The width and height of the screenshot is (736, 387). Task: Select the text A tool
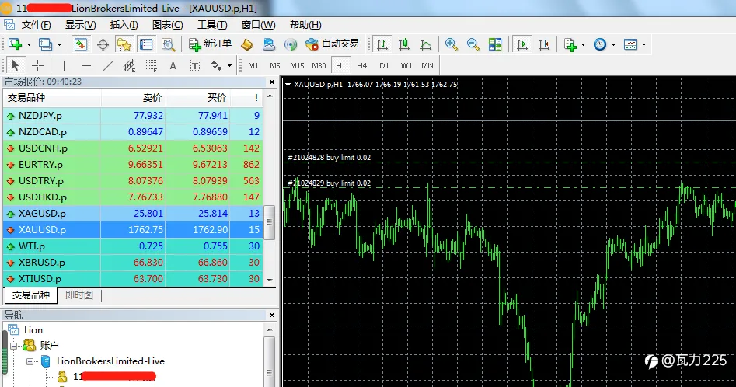click(173, 66)
